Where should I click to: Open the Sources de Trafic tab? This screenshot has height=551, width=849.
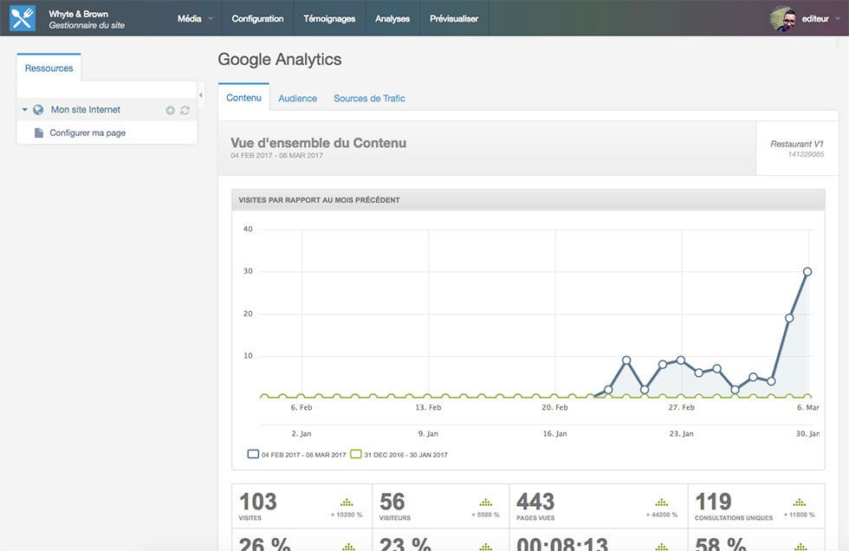(369, 99)
